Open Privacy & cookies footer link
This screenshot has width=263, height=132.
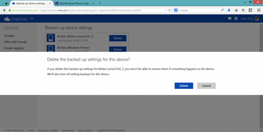click(48, 130)
